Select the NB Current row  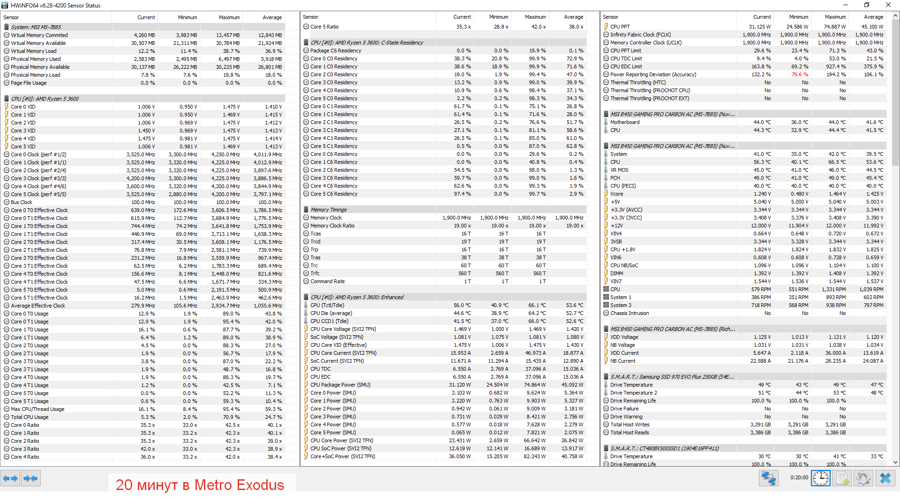pos(745,361)
